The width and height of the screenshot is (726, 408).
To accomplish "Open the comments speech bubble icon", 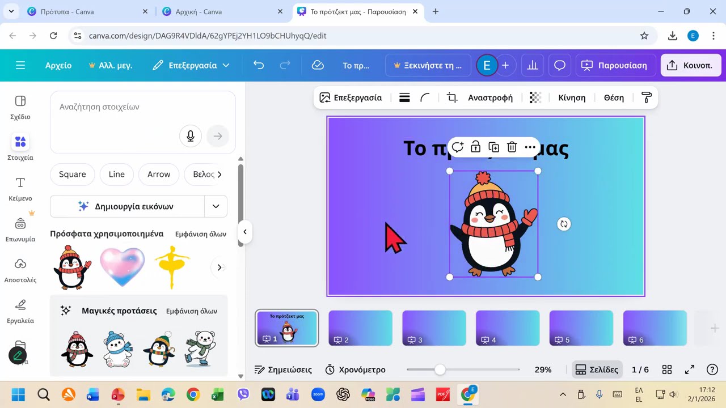I will click(x=559, y=65).
